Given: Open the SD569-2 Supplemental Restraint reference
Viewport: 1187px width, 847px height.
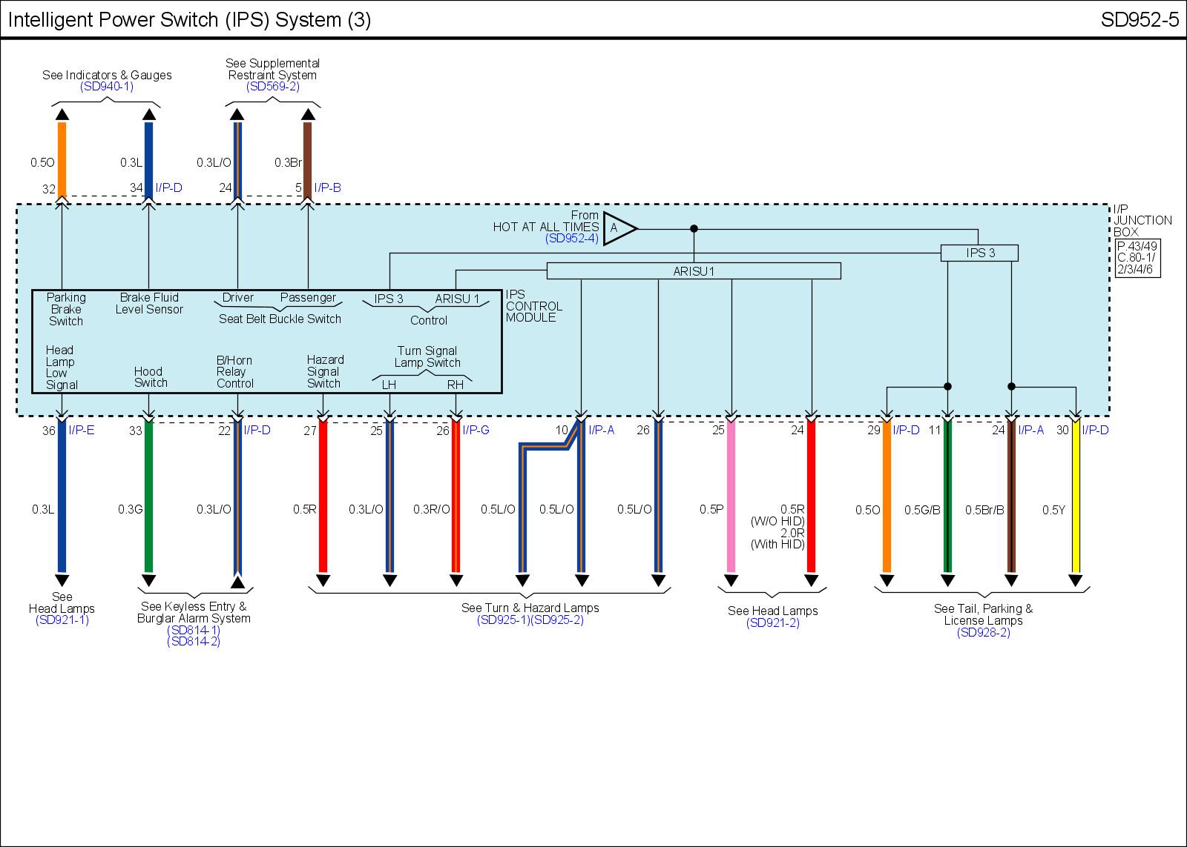Looking at the screenshot, I should click(x=272, y=87).
